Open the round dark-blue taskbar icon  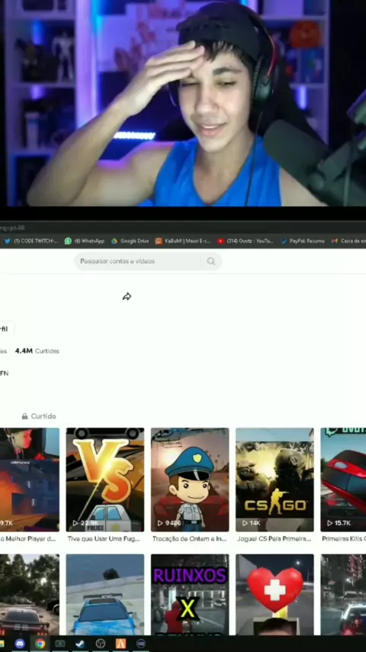141,644
